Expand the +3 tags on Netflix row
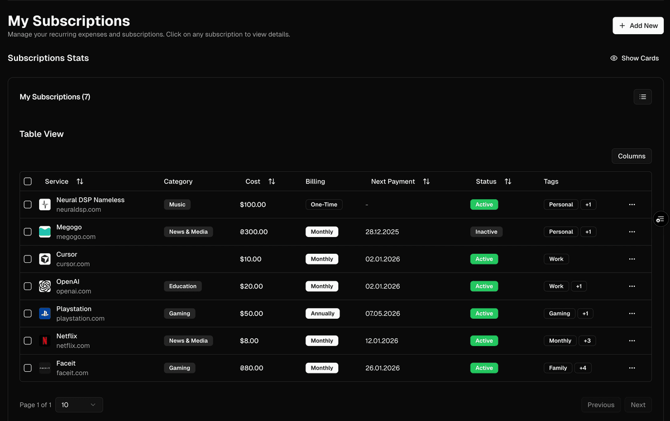Screen dimensions: 670x421 587,340
